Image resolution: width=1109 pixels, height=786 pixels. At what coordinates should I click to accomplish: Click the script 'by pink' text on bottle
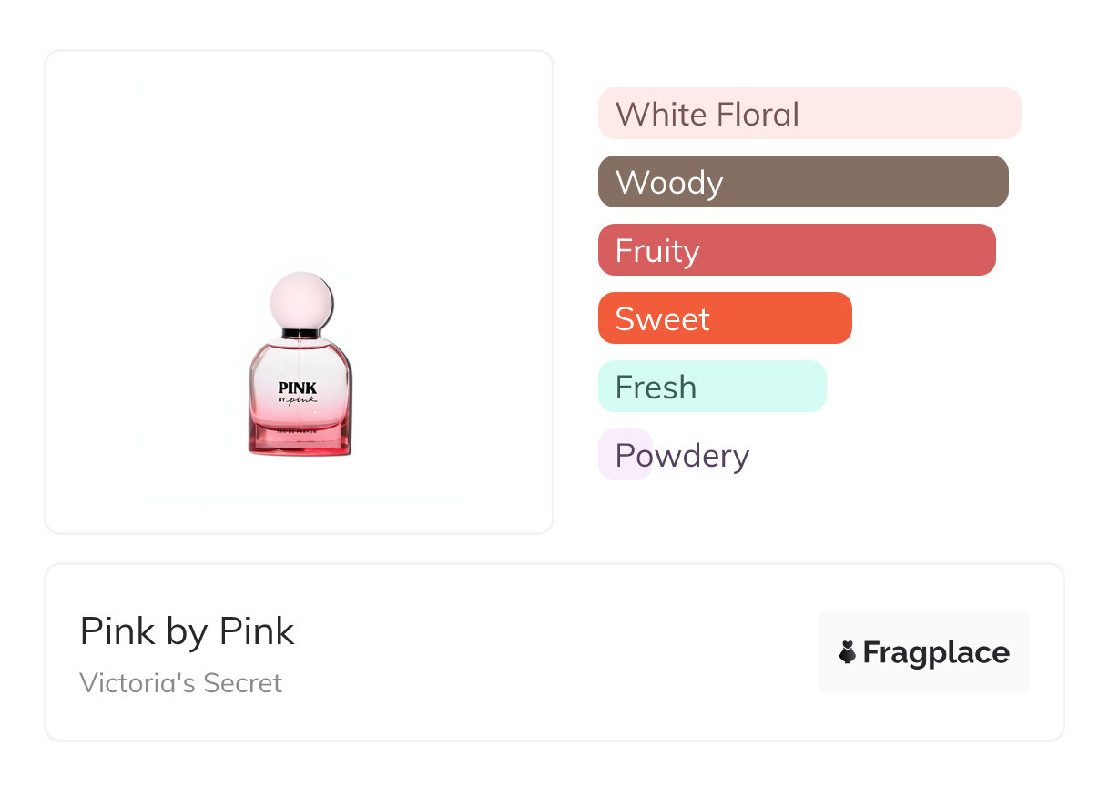point(301,401)
